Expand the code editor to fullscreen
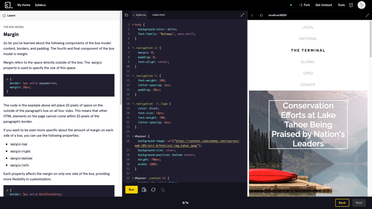 click(242, 15)
